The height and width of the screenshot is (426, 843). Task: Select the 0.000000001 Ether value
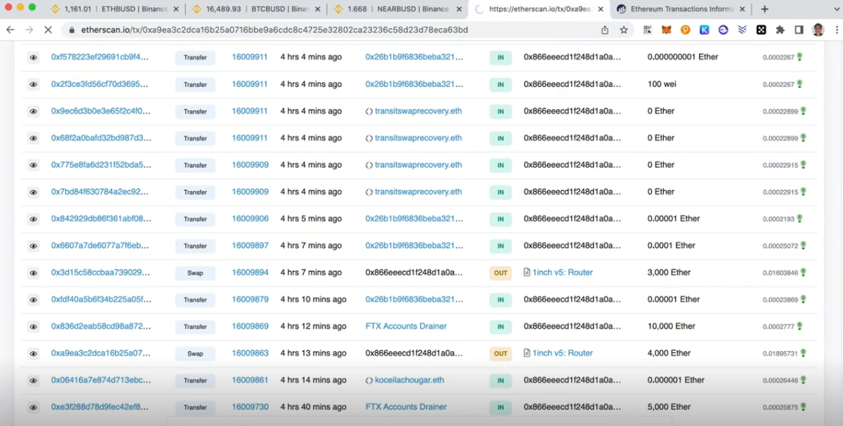(x=683, y=57)
